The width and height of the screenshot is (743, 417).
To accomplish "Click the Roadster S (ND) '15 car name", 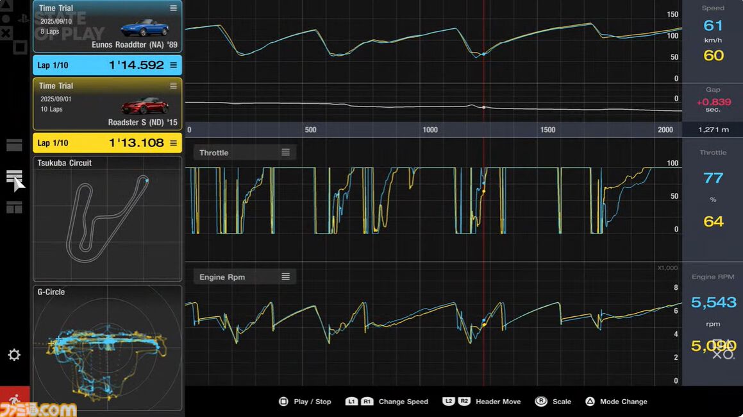I will [x=142, y=123].
